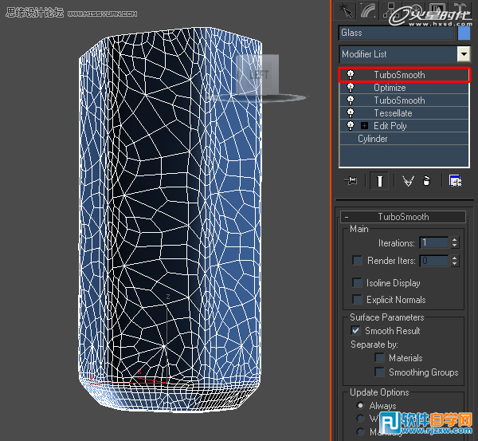Select the Always update radio button
The height and width of the screenshot is (441, 478).
tap(361, 406)
